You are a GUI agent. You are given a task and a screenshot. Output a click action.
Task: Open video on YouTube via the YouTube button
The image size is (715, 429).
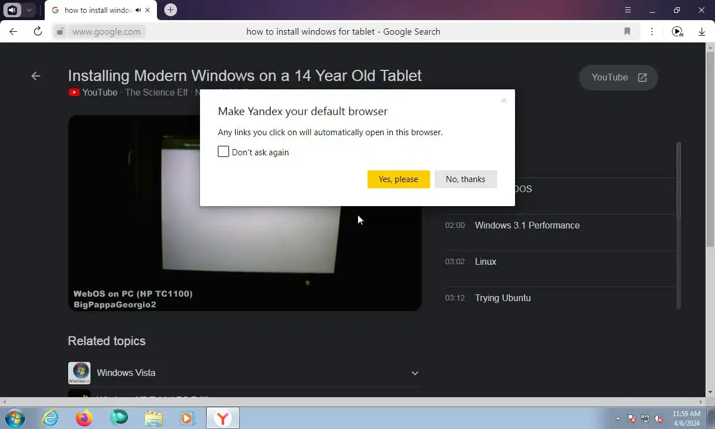[x=618, y=78]
